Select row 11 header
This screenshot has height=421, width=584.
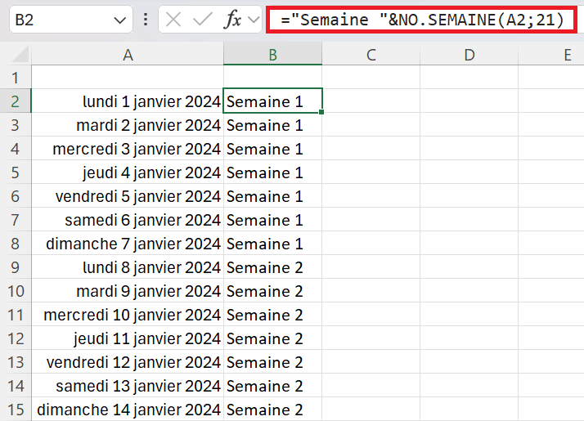[16, 315]
